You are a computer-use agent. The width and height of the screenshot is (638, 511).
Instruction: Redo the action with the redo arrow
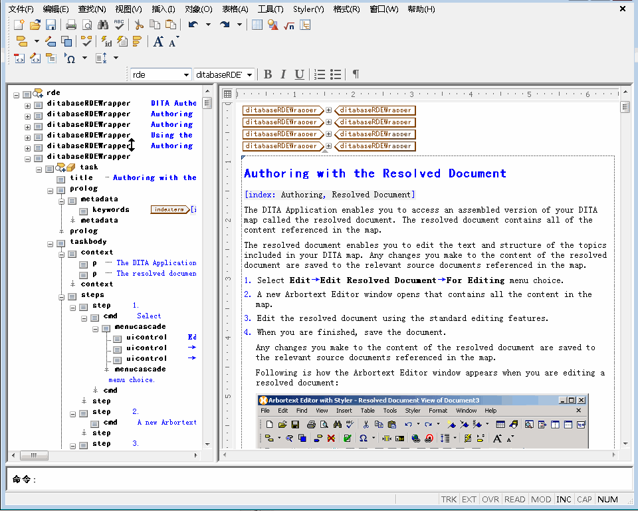(x=225, y=25)
